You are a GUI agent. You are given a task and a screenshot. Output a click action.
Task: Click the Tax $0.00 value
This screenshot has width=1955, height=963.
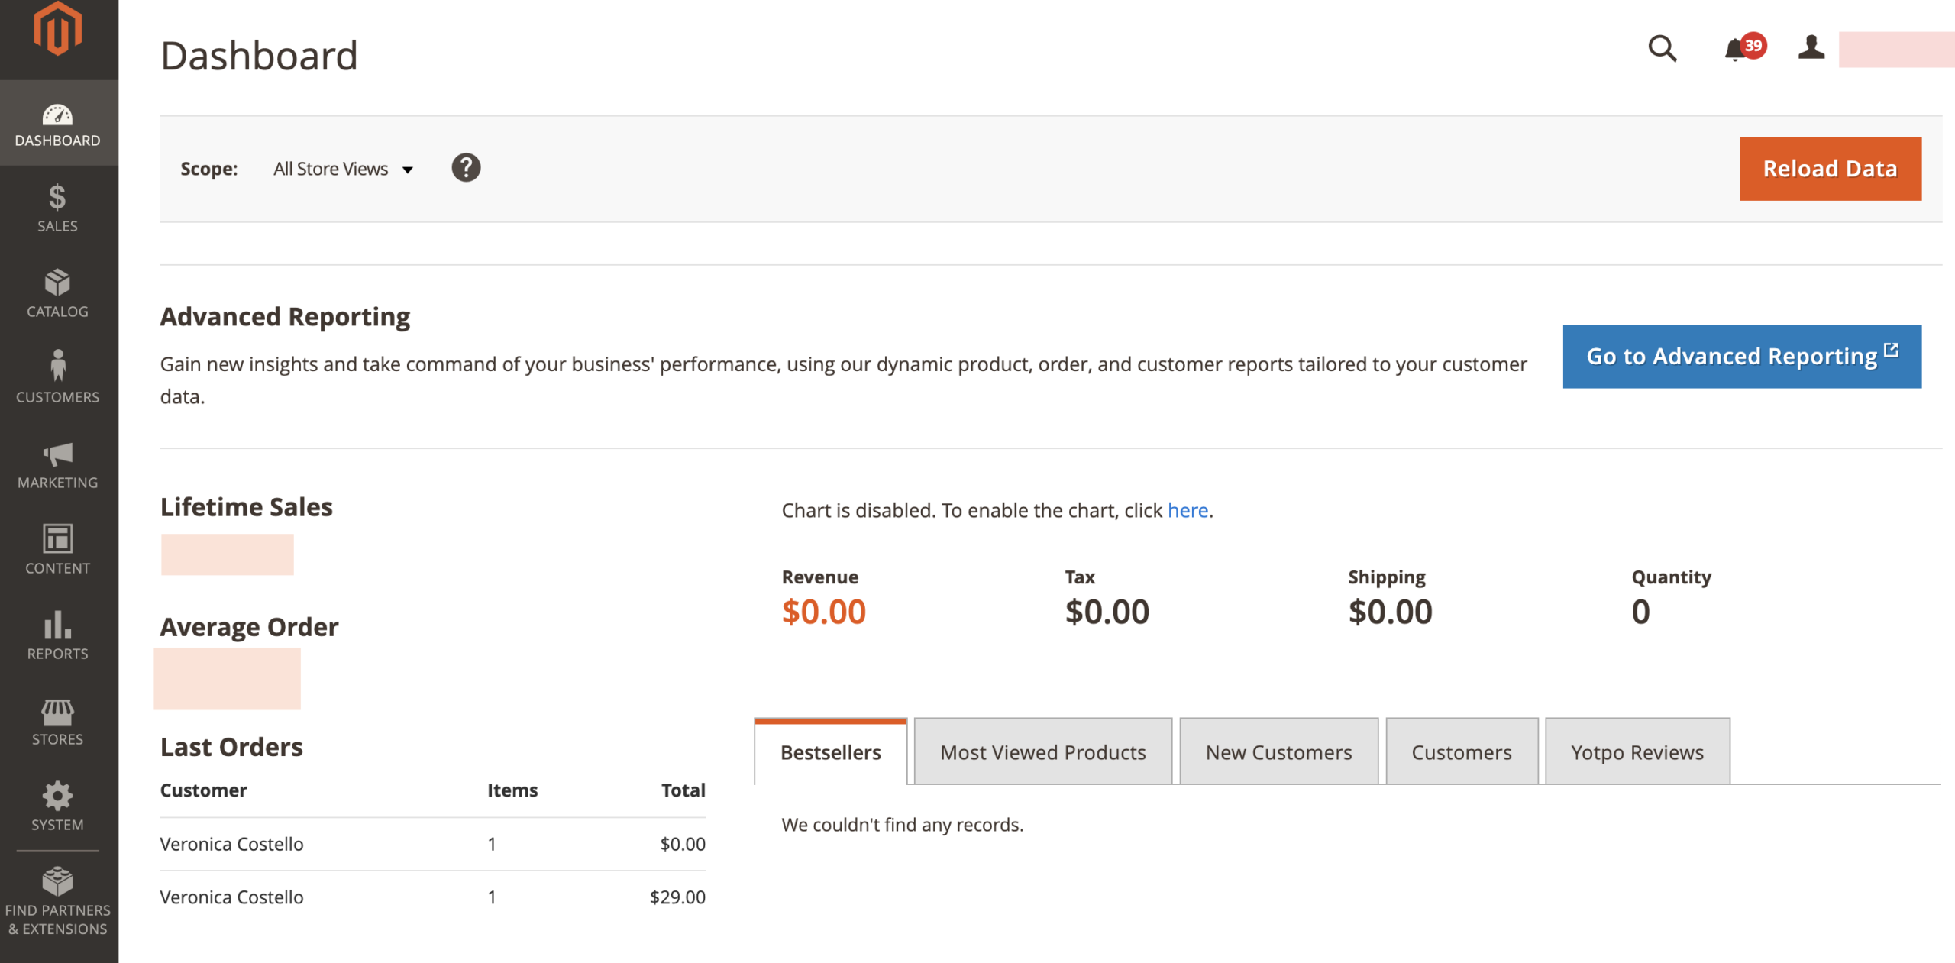point(1107,612)
